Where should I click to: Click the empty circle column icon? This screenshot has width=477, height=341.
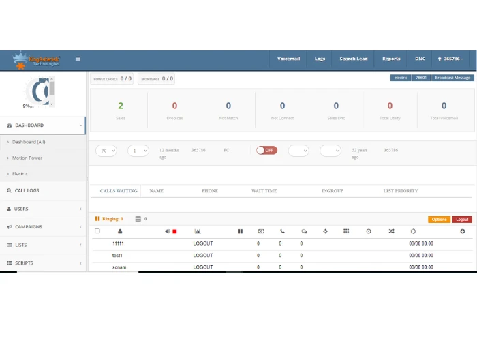[413, 231]
